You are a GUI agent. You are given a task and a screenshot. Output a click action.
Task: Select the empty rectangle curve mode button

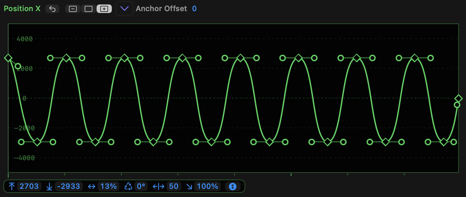coord(88,9)
